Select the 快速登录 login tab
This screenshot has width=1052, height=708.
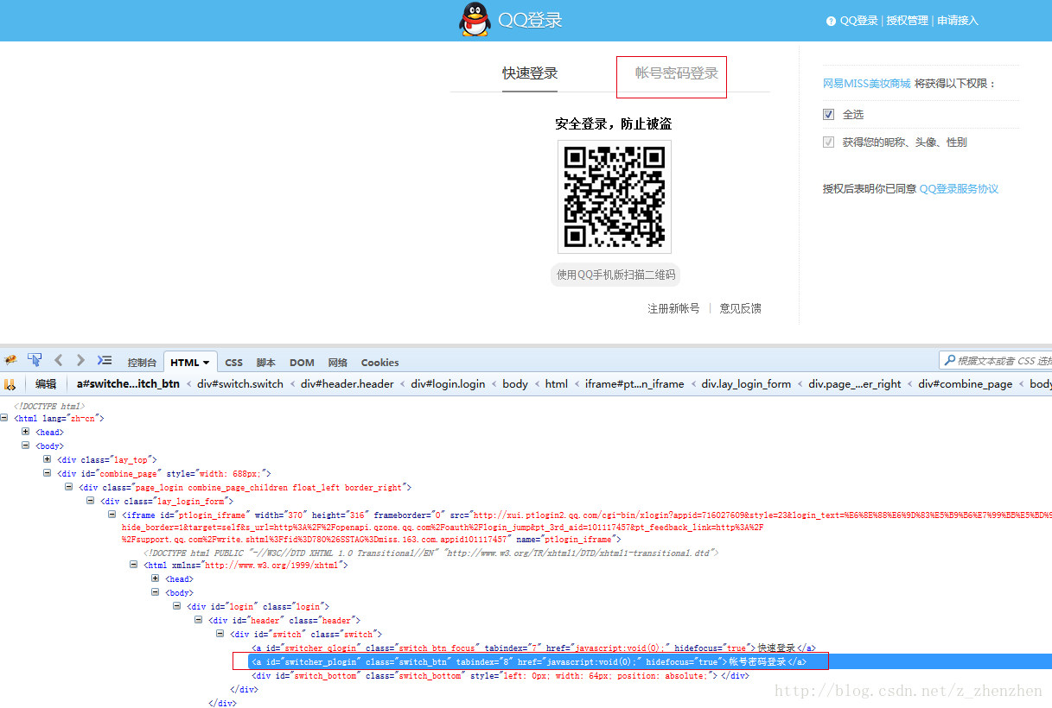(530, 73)
